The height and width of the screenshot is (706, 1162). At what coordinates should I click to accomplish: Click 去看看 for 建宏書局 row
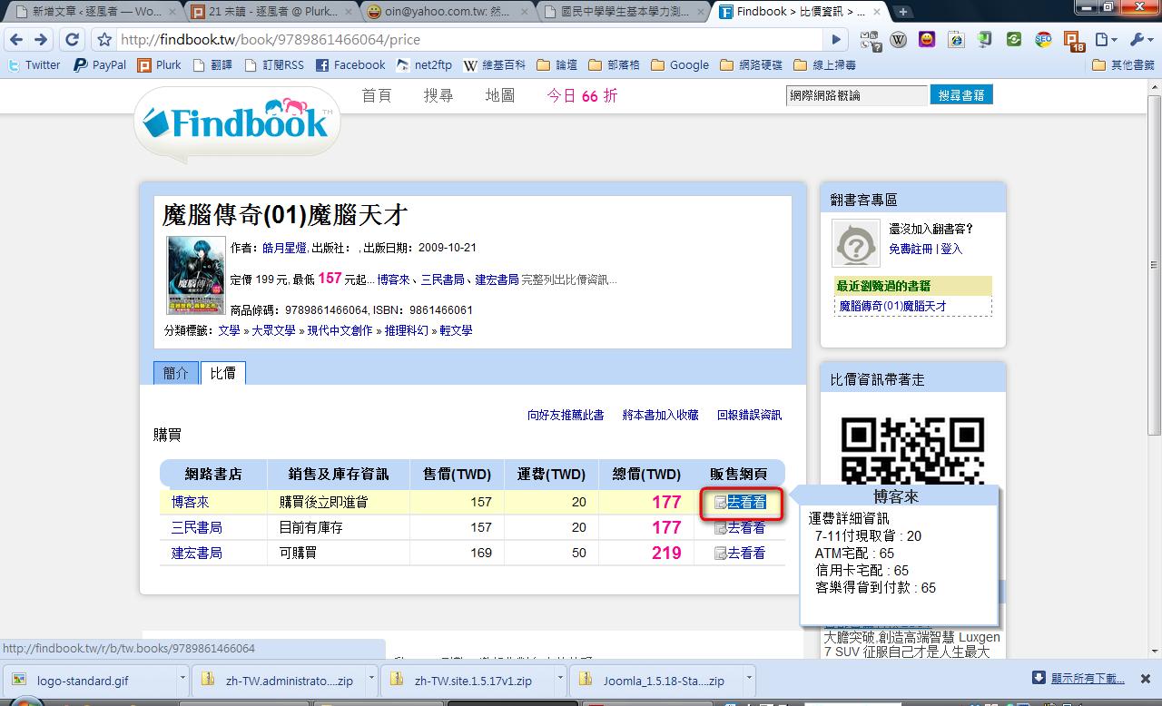[x=740, y=553]
